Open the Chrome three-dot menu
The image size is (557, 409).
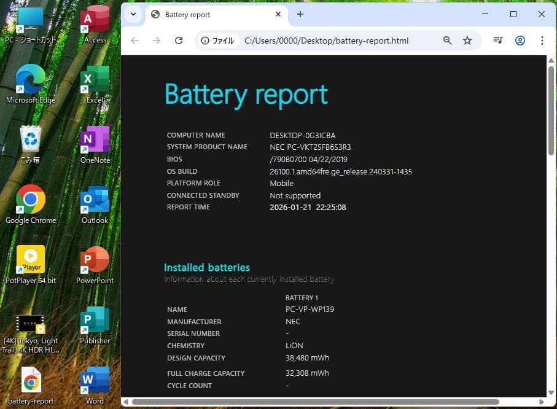pyautogui.click(x=542, y=41)
